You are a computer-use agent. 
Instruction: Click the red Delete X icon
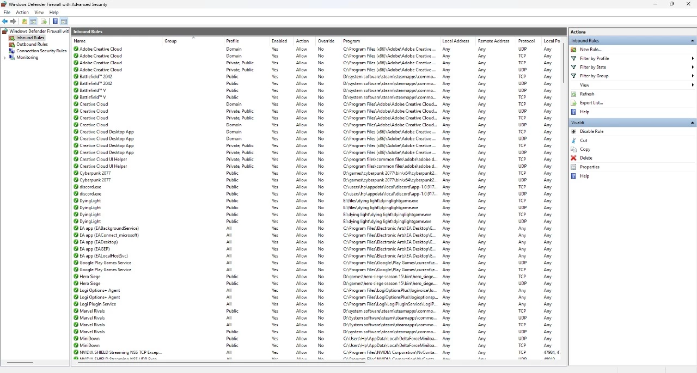[x=573, y=158]
